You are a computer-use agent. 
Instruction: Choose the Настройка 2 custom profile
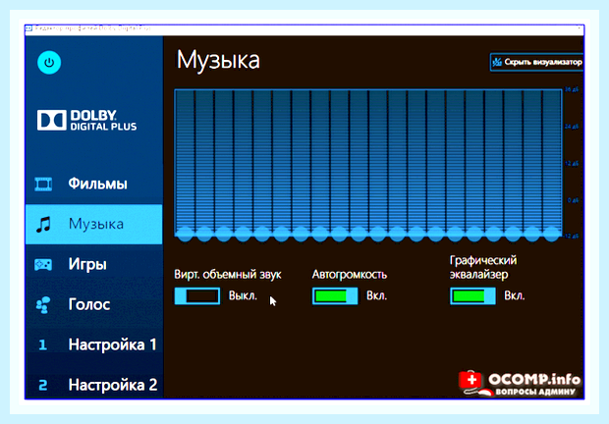[x=93, y=385]
